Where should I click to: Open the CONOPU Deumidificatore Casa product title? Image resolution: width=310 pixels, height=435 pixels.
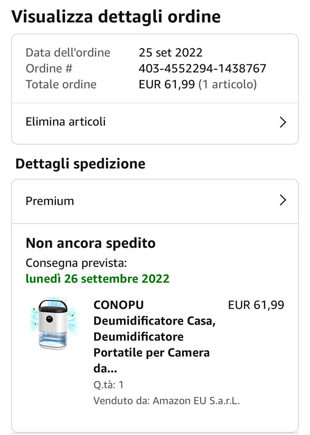tap(154, 337)
